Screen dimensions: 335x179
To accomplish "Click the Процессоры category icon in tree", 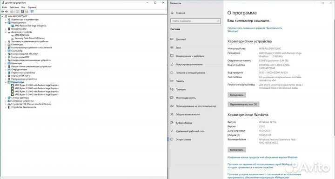I will click(x=9, y=82).
